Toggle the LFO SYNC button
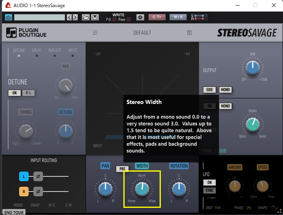 coord(209,190)
